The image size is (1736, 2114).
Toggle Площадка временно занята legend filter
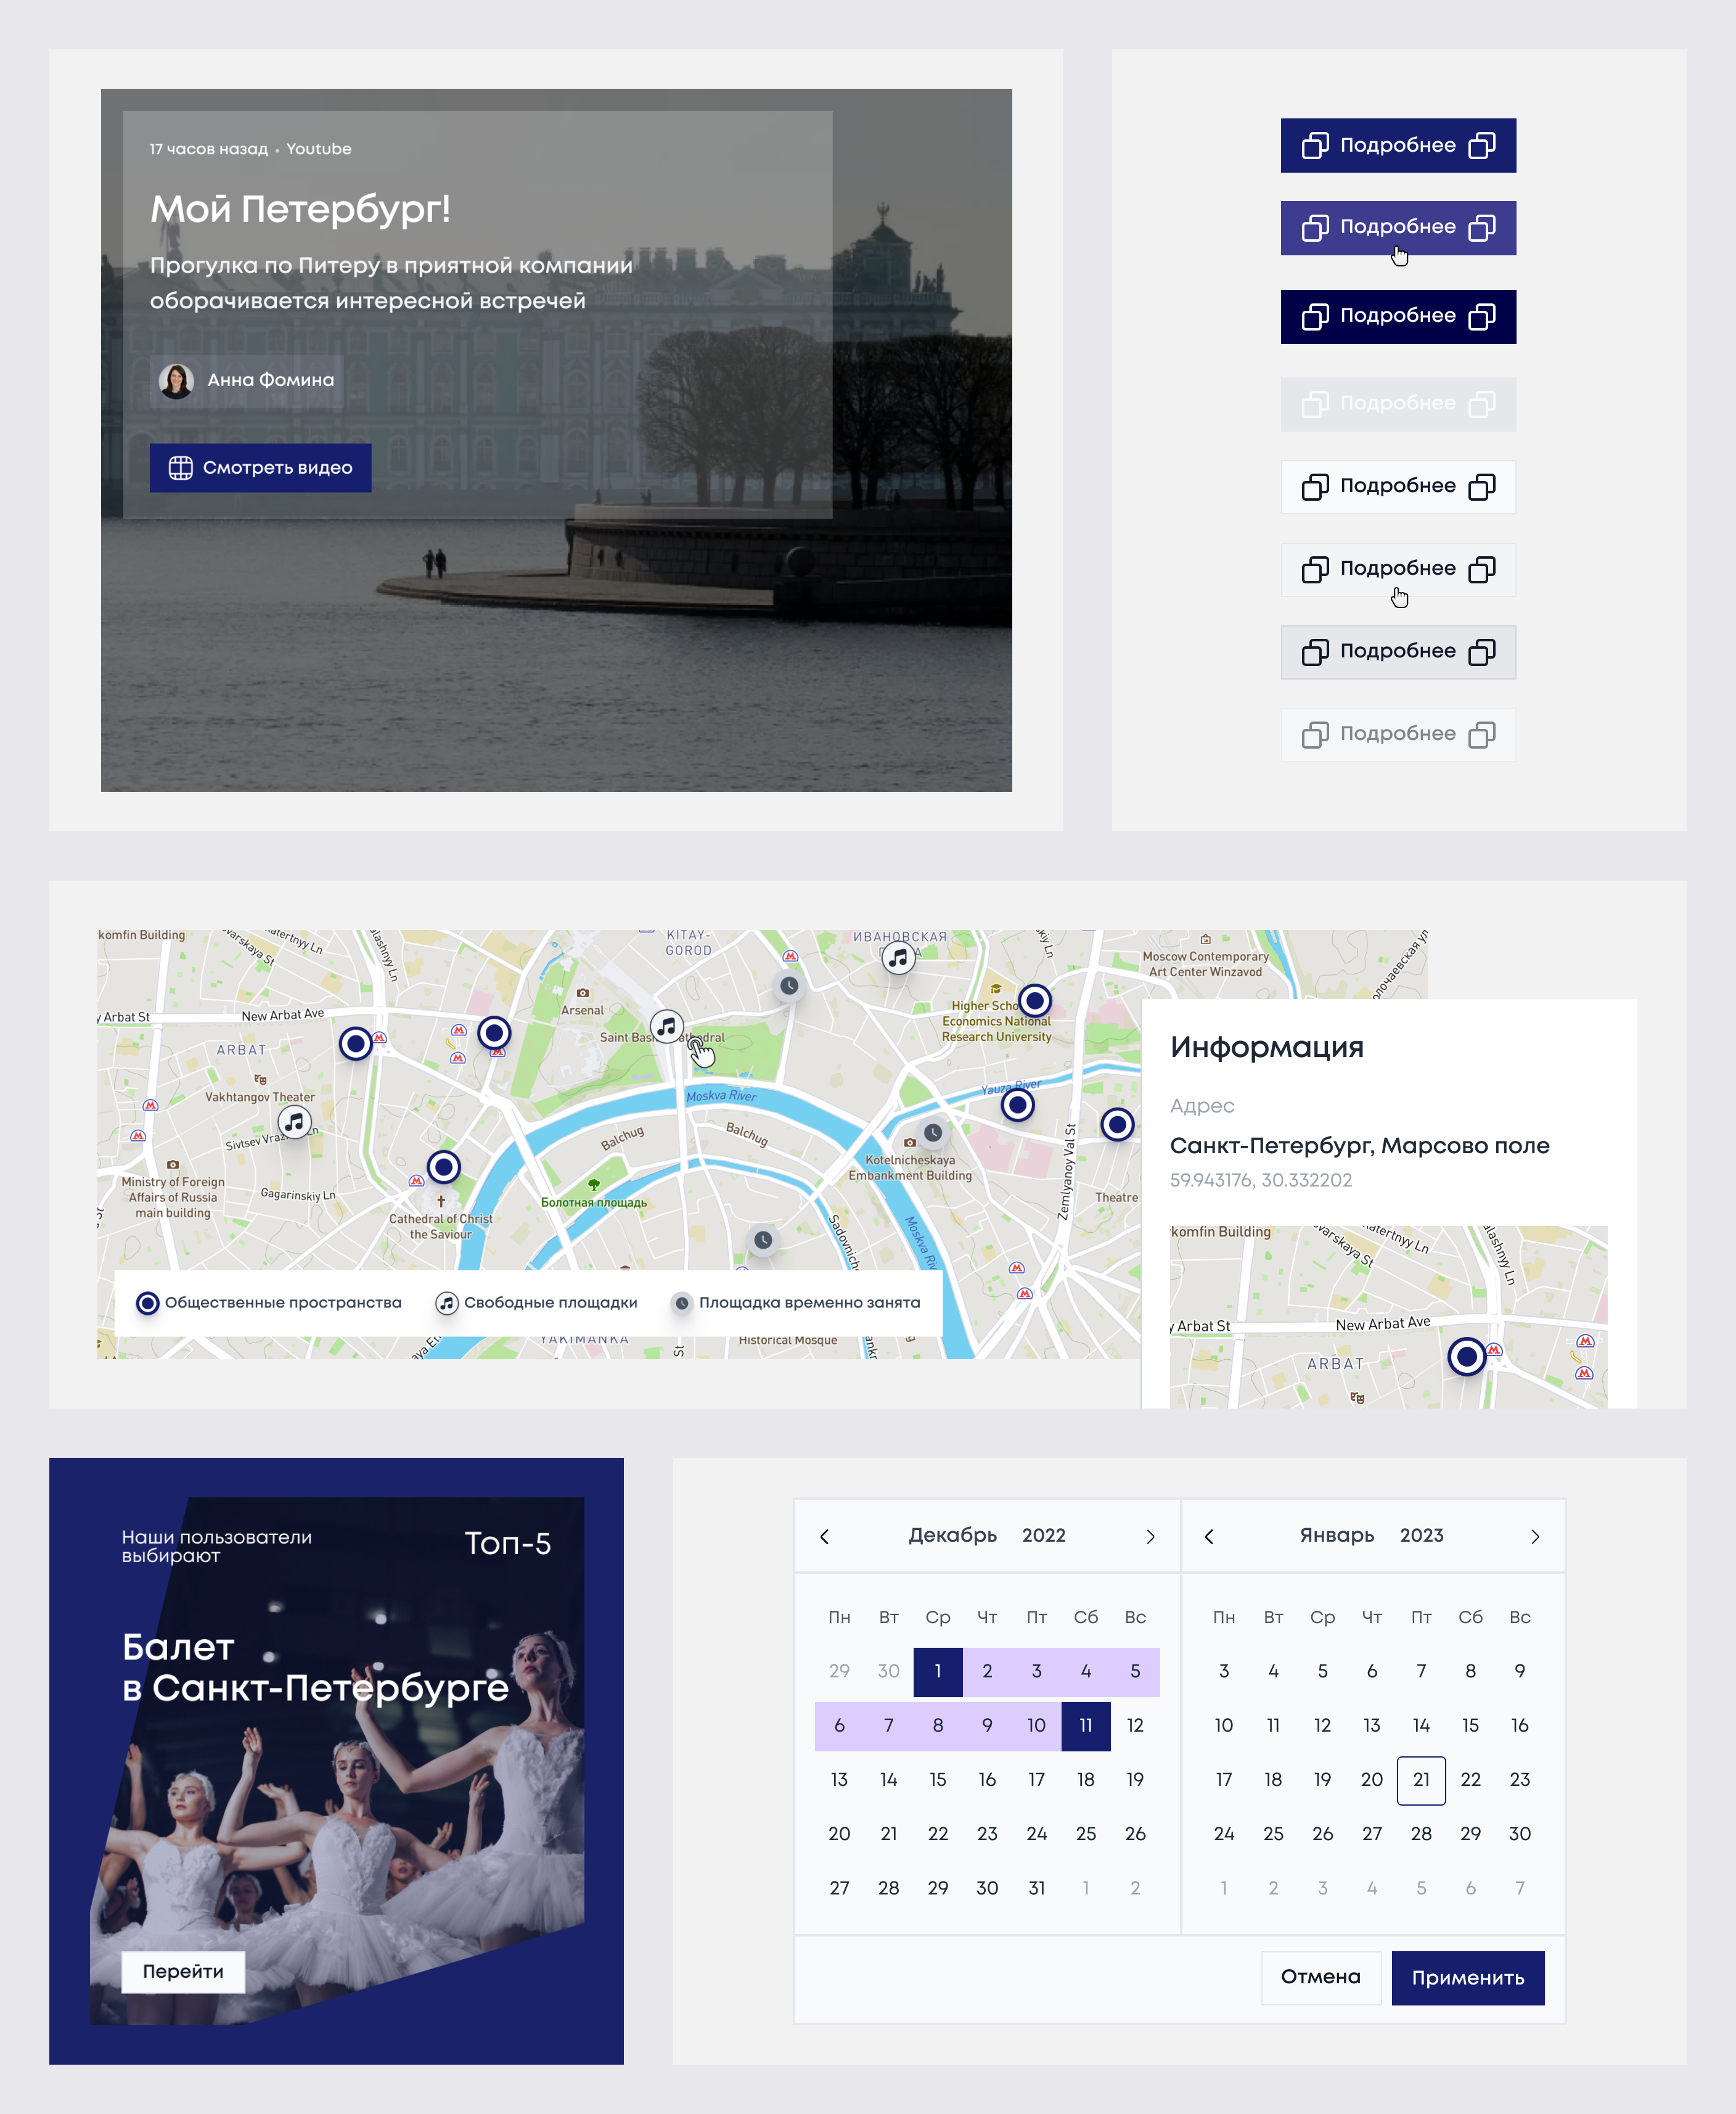click(x=797, y=1302)
